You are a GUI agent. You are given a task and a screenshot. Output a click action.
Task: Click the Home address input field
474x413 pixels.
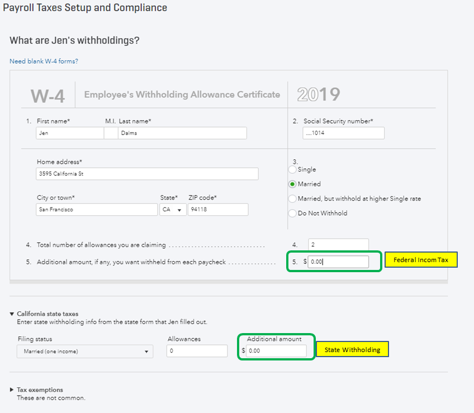147,174
